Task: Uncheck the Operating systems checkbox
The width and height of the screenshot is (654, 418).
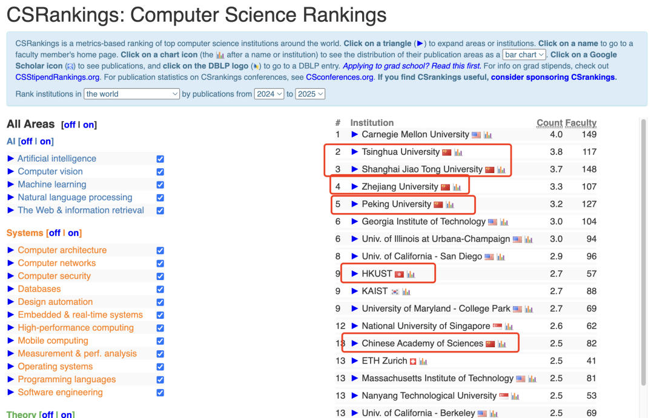Action: coord(160,367)
